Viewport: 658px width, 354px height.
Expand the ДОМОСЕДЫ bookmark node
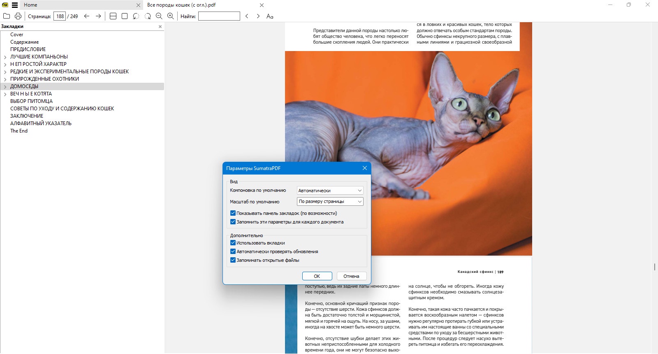coord(5,87)
